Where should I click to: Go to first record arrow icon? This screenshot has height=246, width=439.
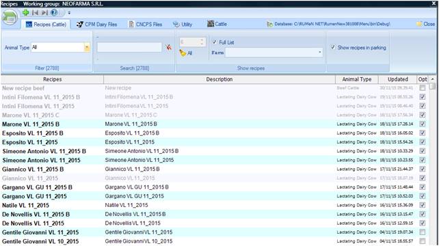pyautogui.click(x=35, y=12)
